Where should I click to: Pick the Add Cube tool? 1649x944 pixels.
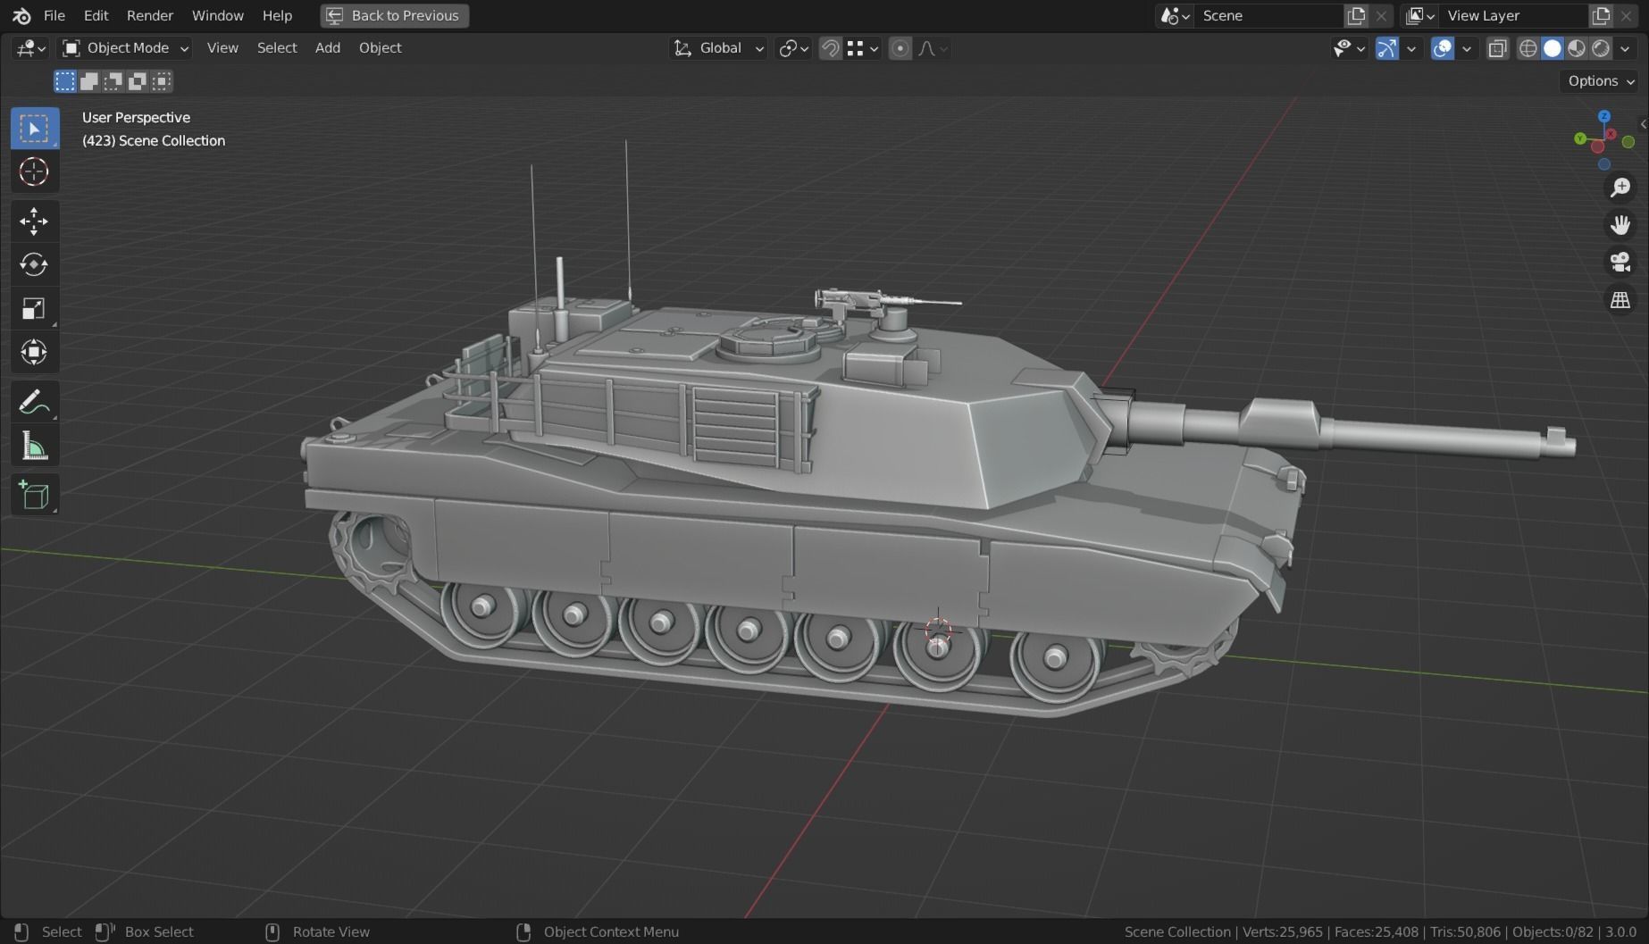coord(34,495)
